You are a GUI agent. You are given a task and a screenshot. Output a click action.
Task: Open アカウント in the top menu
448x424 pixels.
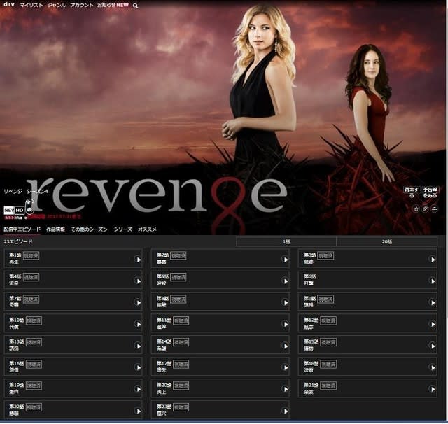point(81,5)
